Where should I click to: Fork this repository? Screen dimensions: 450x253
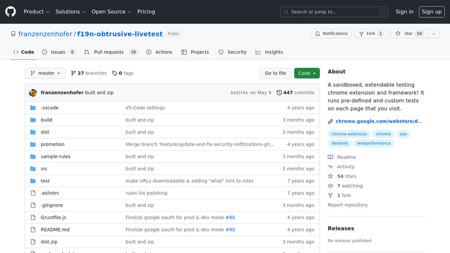click(x=371, y=34)
